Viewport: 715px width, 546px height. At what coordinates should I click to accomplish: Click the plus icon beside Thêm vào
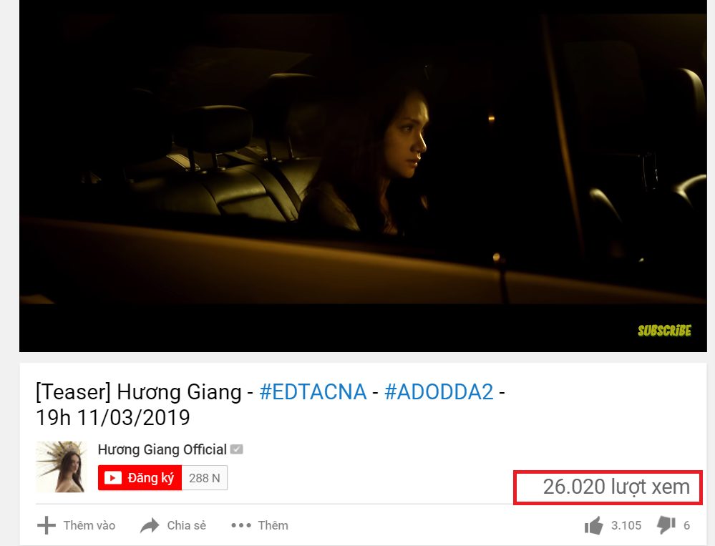(x=47, y=525)
